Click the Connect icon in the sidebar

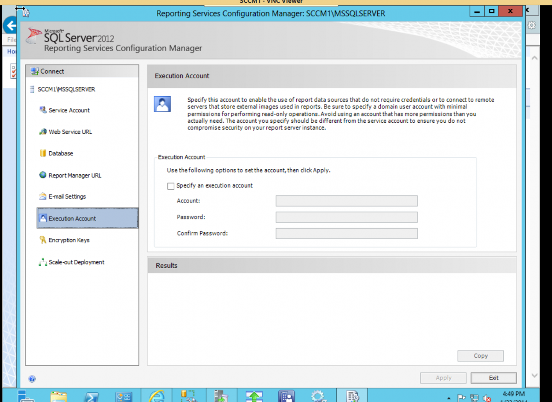tap(34, 71)
